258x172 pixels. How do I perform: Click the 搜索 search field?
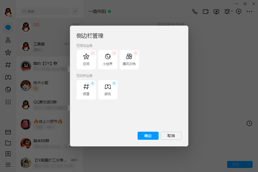[x=45, y=11]
